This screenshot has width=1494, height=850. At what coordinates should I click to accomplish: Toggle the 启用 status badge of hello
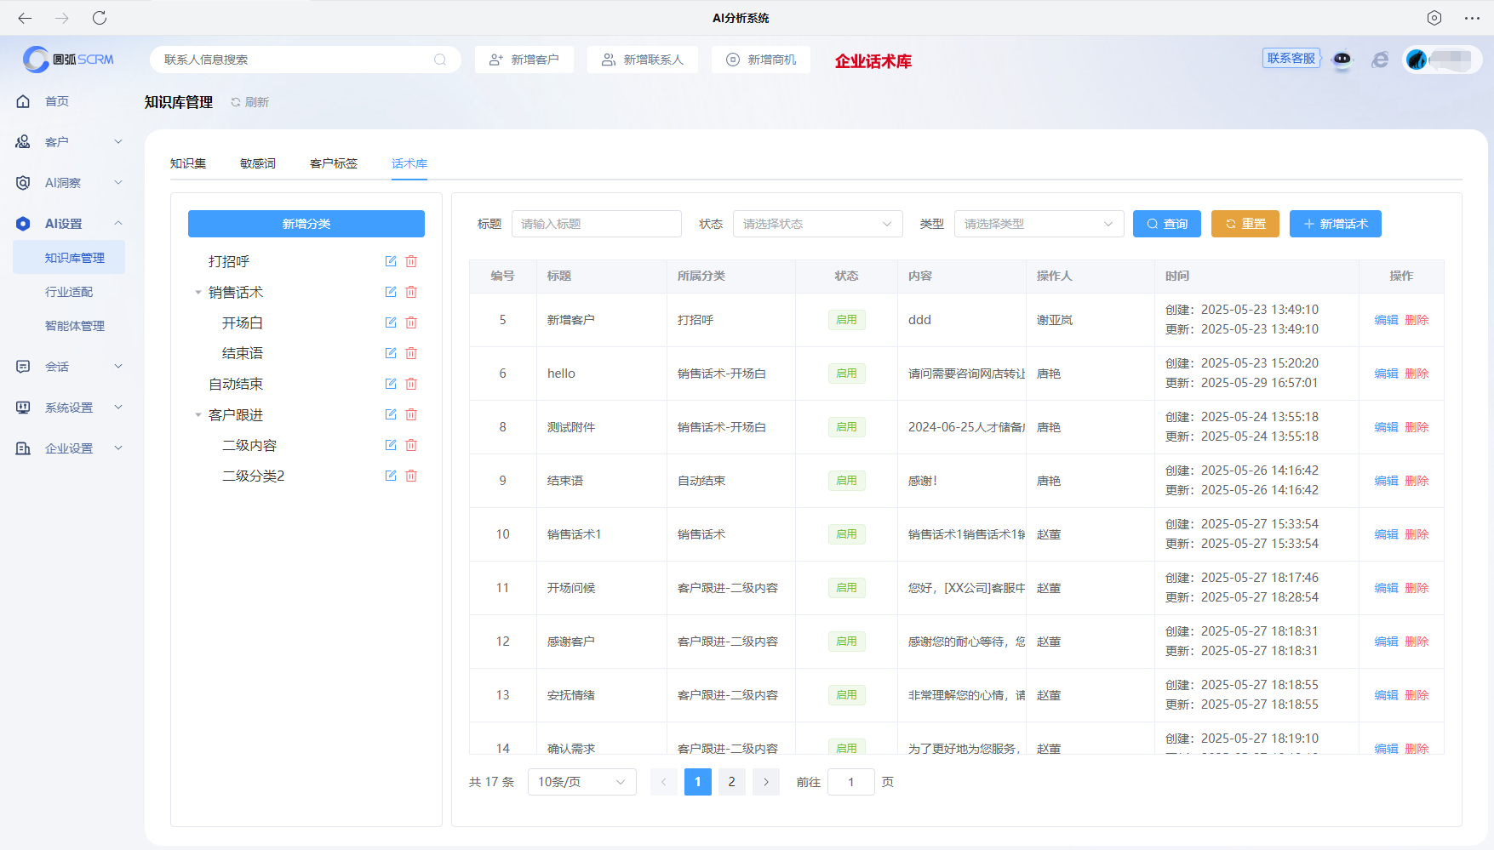pos(846,373)
